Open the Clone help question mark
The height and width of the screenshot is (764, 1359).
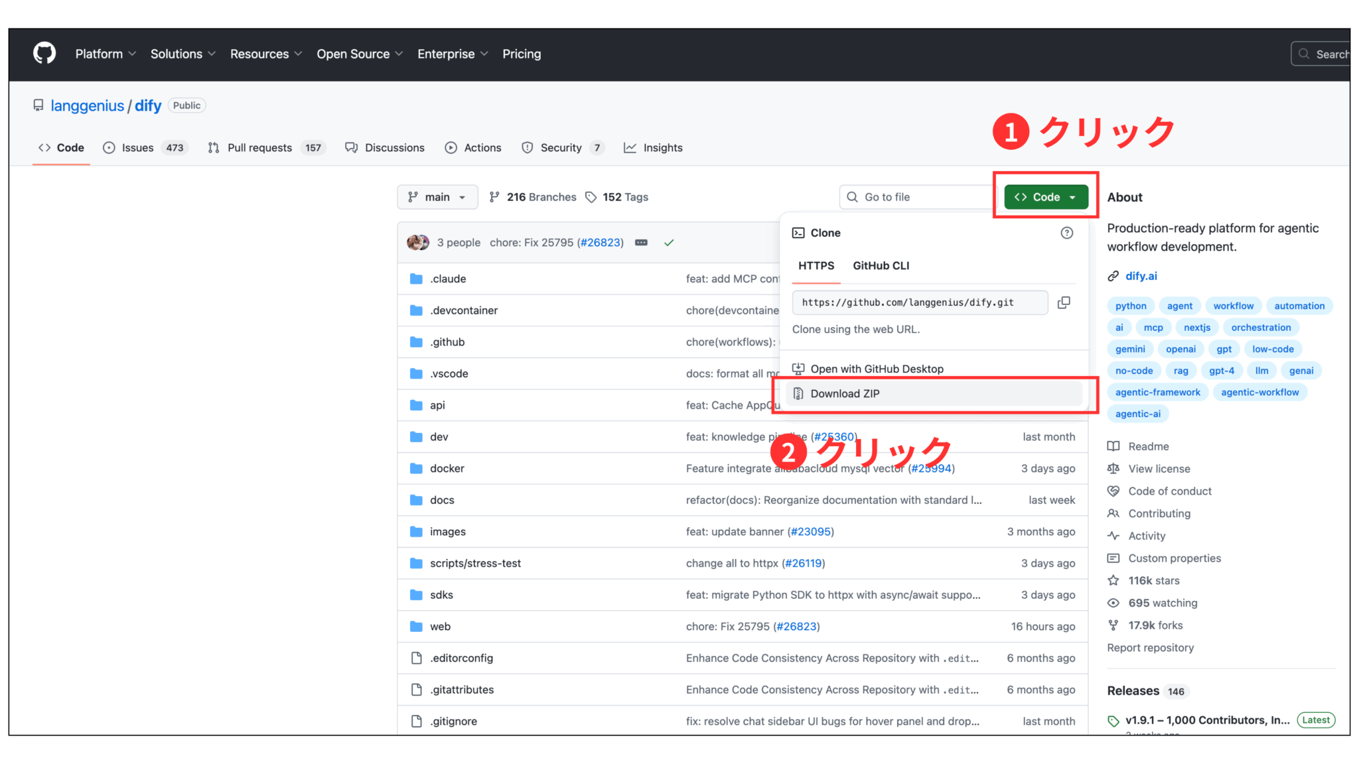pyautogui.click(x=1066, y=233)
